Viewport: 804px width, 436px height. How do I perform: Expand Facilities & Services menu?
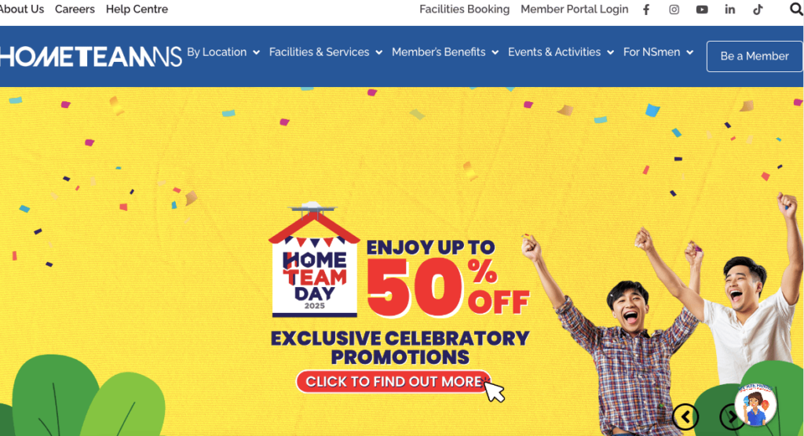[326, 53]
